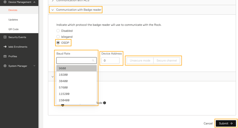Open the QR Code page
This screenshot has width=238, height=128.
(13, 29)
